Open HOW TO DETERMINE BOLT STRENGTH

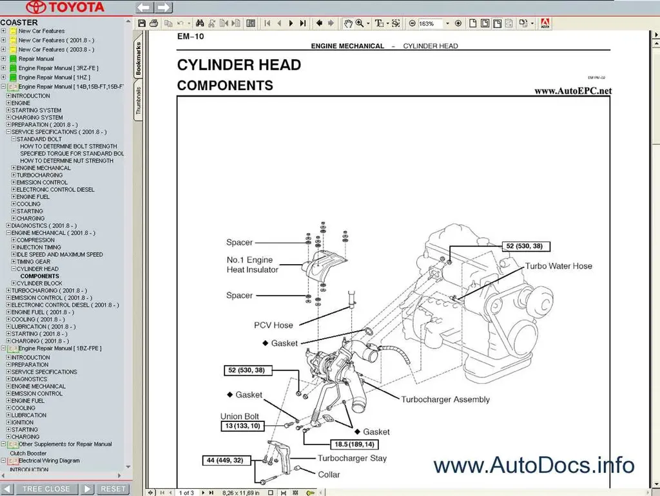[x=68, y=146]
